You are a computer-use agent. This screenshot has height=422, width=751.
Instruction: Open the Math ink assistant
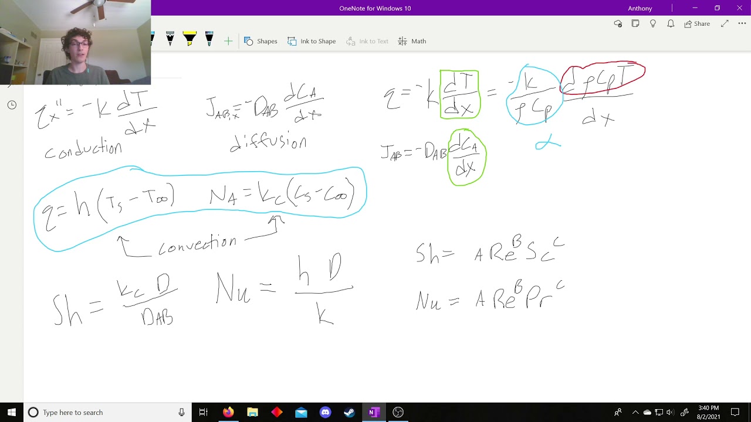(x=412, y=41)
